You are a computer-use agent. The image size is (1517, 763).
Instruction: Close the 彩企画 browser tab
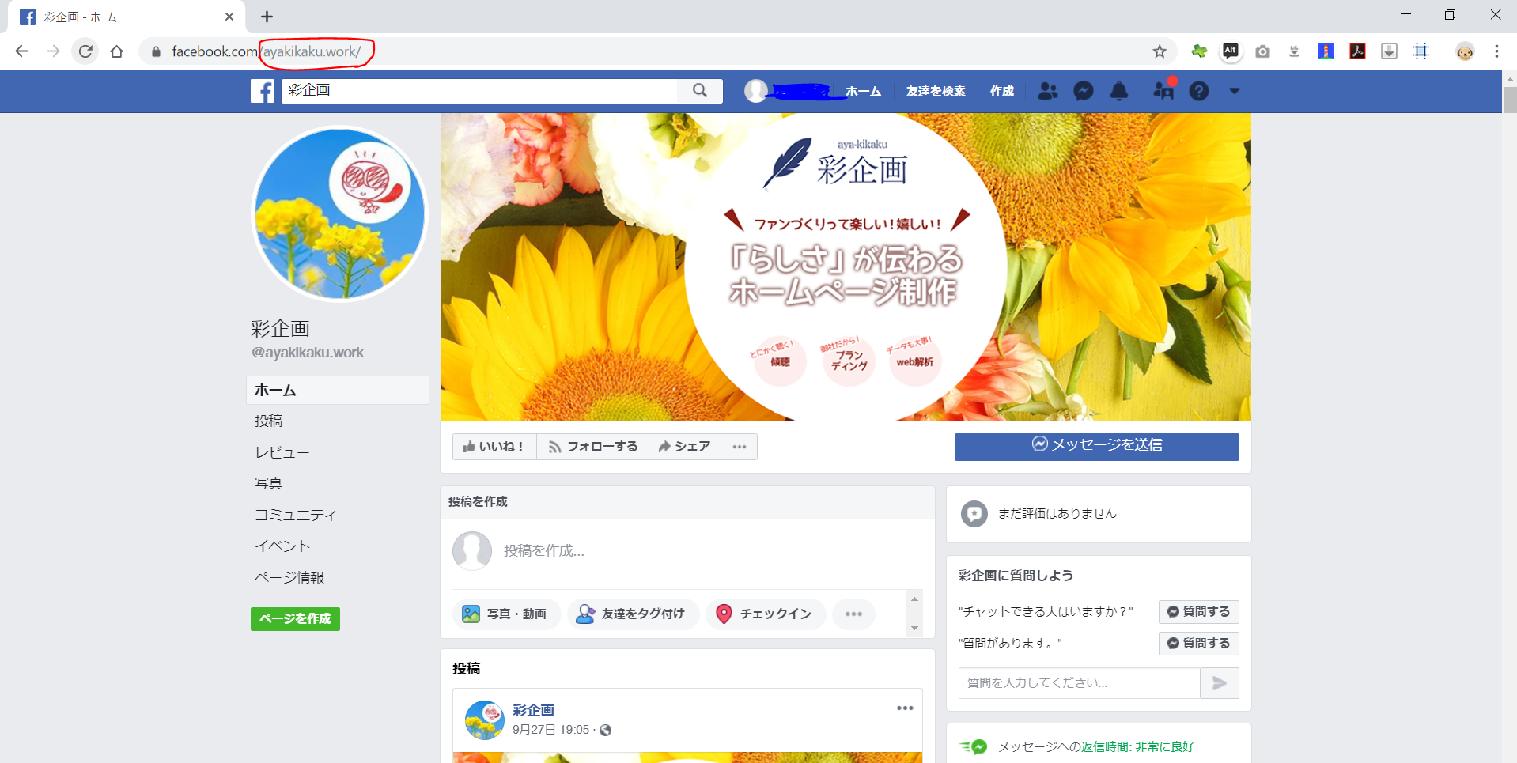click(x=229, y=17)
